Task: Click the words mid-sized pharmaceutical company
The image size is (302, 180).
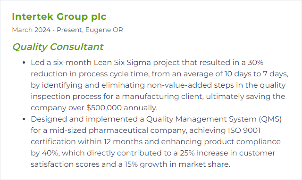Action: coord(118,131)
